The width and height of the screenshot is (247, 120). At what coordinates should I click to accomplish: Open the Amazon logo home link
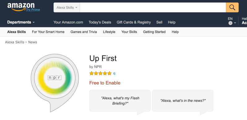(x=21, y=7)
